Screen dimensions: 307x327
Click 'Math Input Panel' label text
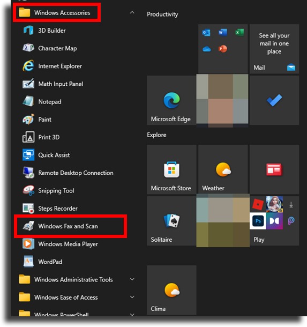pyautogui.click(x=61, y=84)
